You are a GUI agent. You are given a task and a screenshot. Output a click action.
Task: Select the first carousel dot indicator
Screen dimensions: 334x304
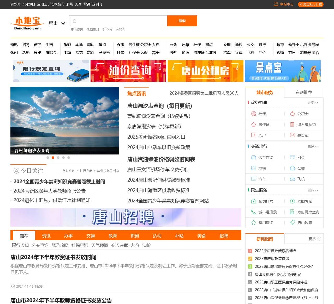(48, 158)
